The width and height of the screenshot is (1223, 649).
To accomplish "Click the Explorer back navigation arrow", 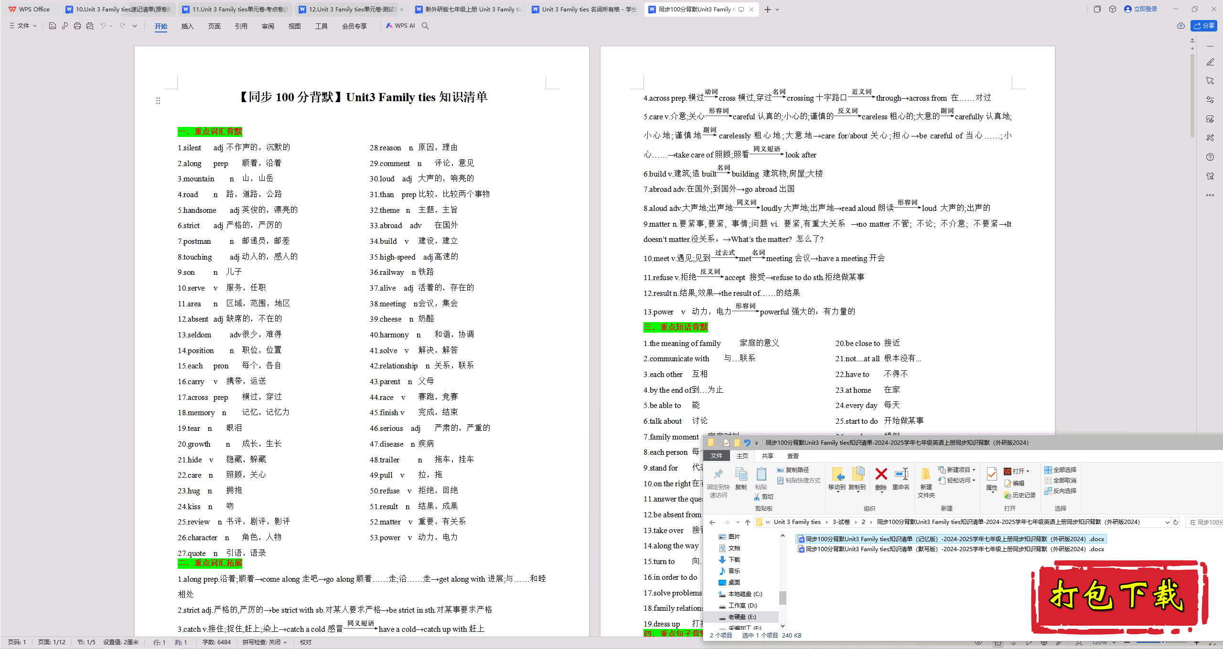I will [712, 522].
